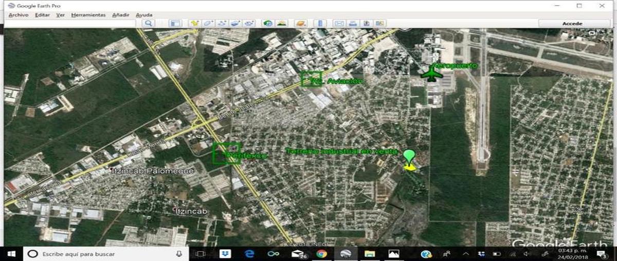Open the Ayuda menu
Image resolution: width=617 pixels, height=261 pixels.
pyautogui.click(x=144, y=15)
